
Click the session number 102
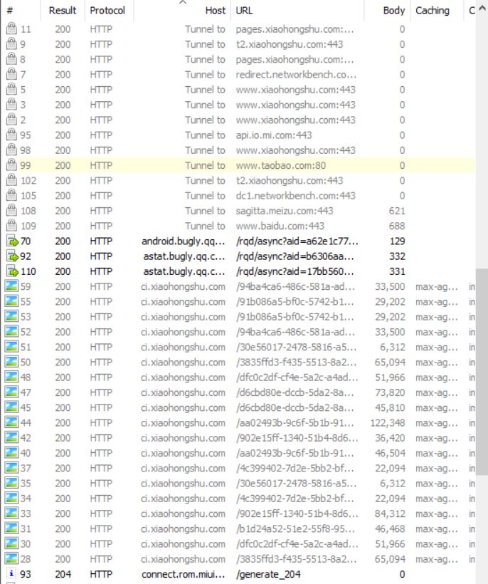point(28,181)
